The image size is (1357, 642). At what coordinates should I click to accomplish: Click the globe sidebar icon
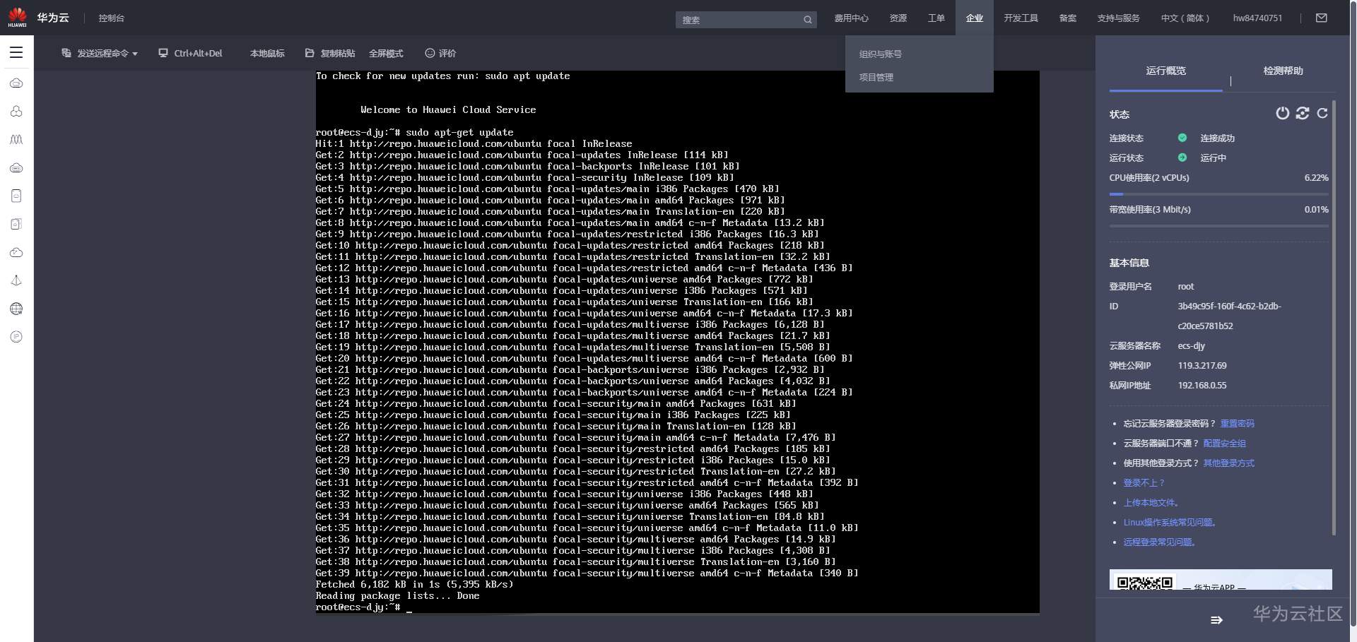16,309
